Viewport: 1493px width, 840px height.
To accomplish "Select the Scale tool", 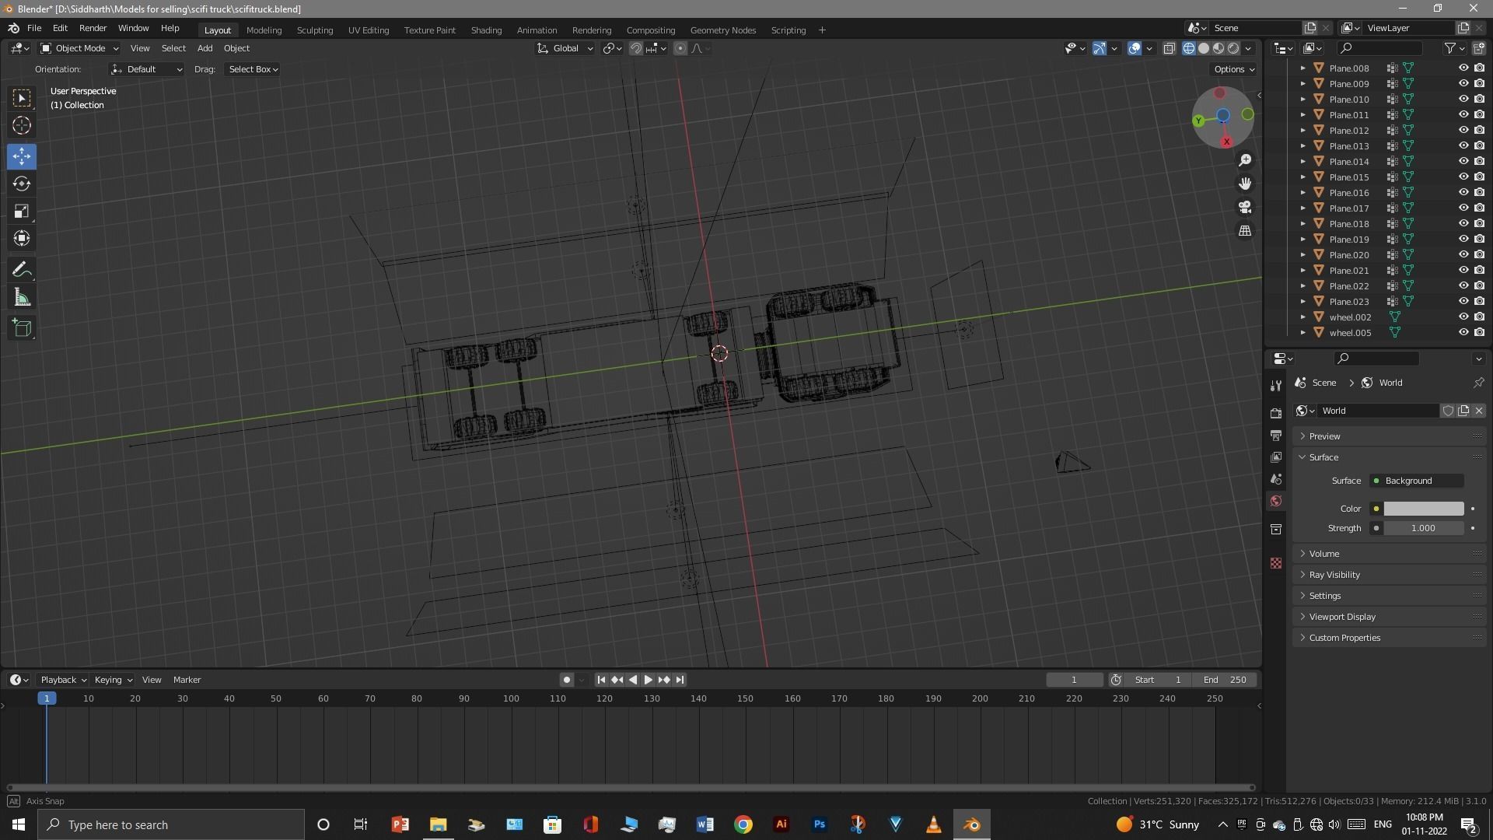I will (22, 212).
